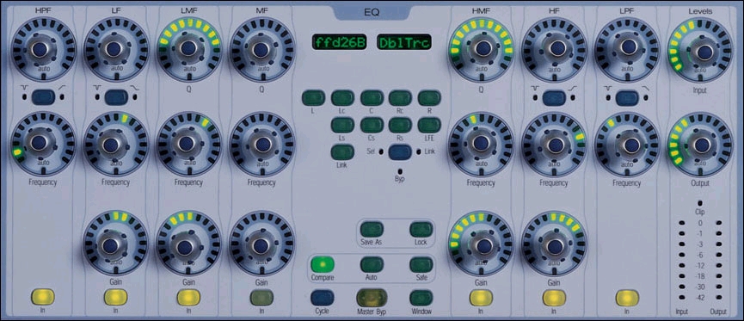
Task: Disable the LPF band In button
Action: point(627,297)
